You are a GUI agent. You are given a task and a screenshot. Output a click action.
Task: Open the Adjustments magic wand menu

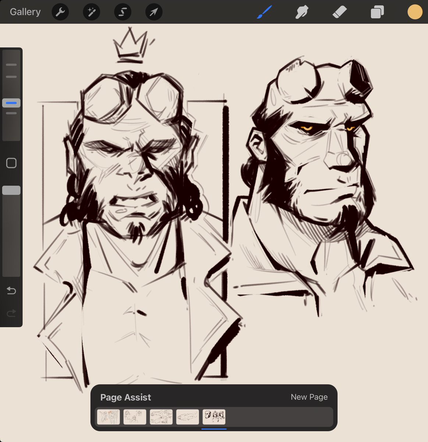91,12
